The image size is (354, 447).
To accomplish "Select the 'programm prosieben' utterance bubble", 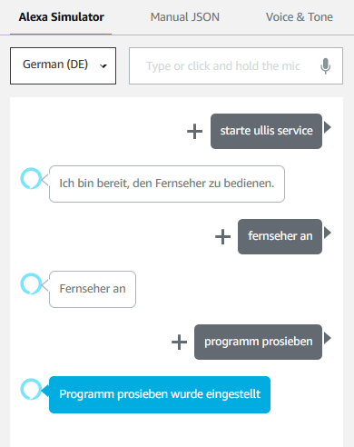I will 258,342.
